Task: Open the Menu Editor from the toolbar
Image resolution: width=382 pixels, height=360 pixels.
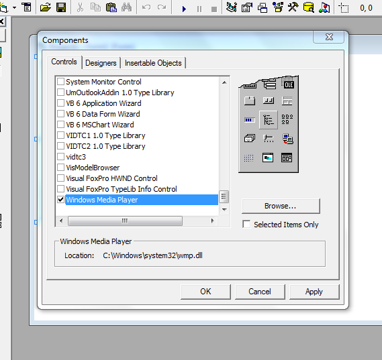Action: 26,7
